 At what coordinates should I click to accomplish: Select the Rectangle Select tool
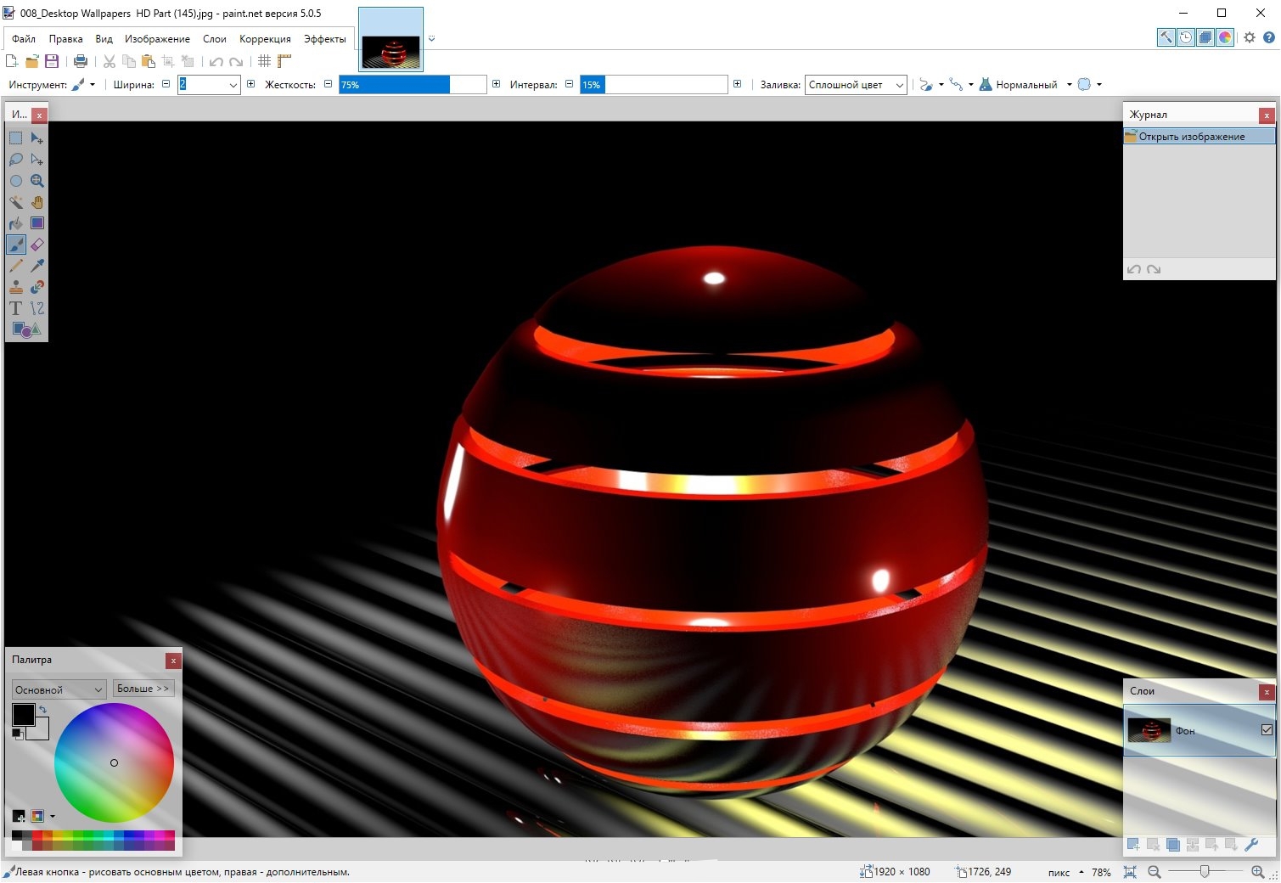click(x=15, y=138)
